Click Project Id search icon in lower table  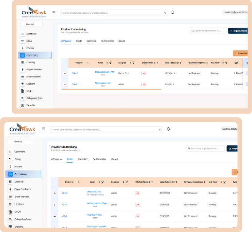78,182
